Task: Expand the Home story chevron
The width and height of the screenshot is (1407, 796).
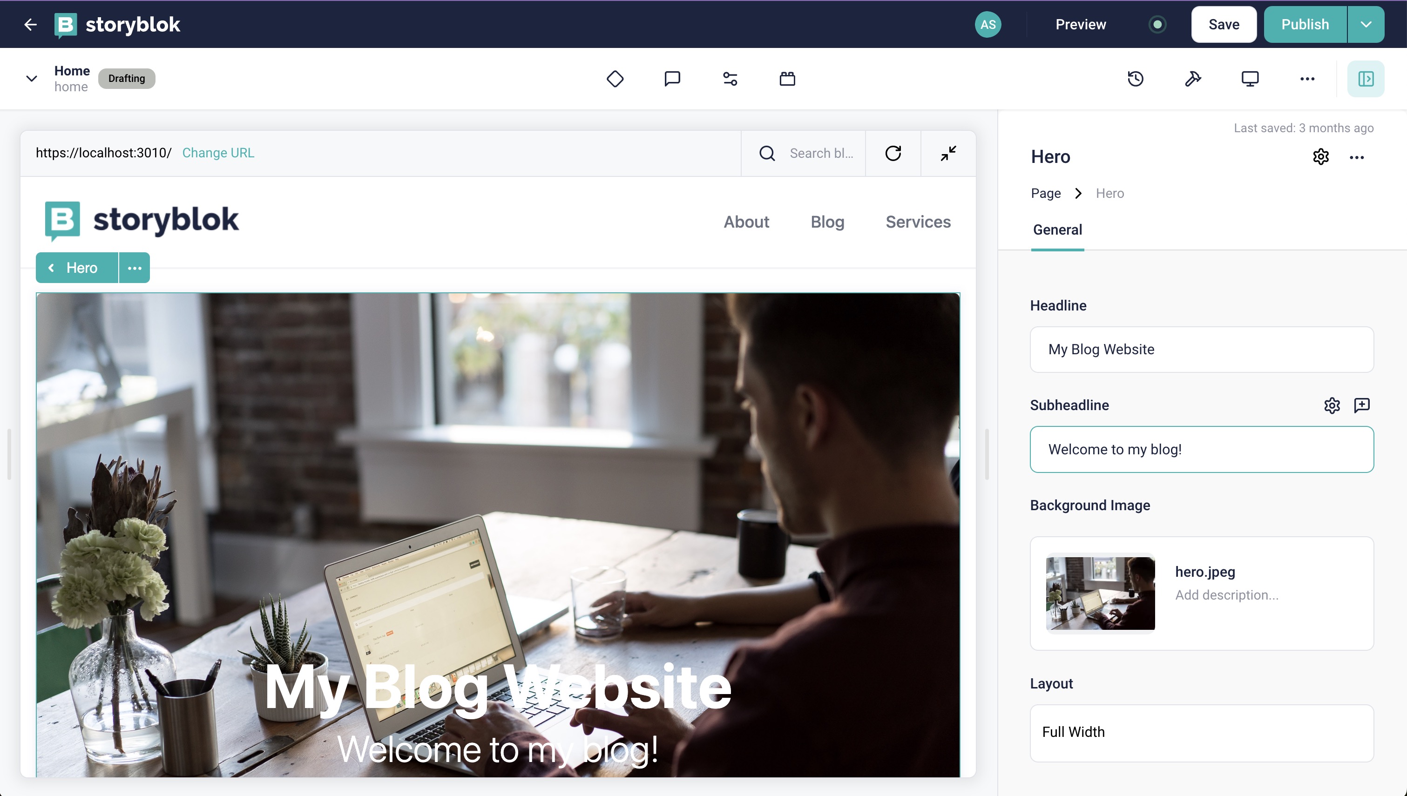Action: pyautogui.click(x=32, y=79)
